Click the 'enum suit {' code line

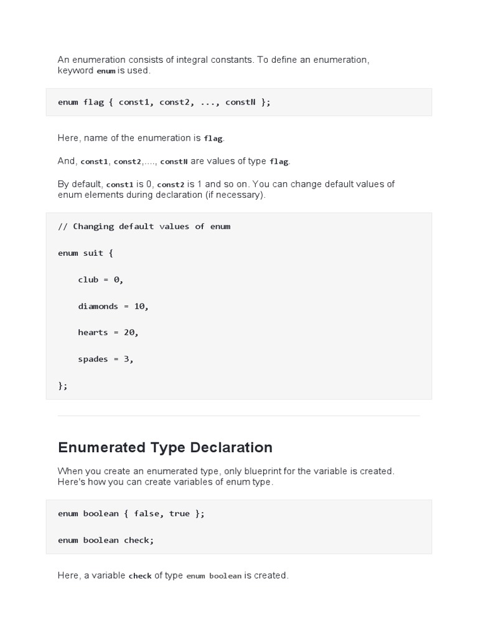tap(85, 253)
